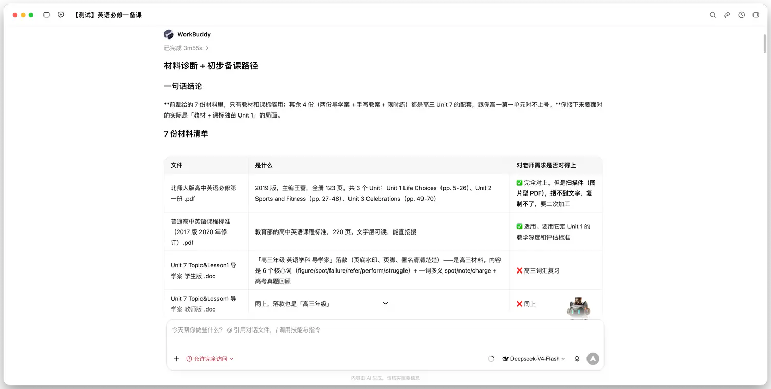Toggle the right side panel icon
The width and height of the screenshot is (771, 389).
756,15
